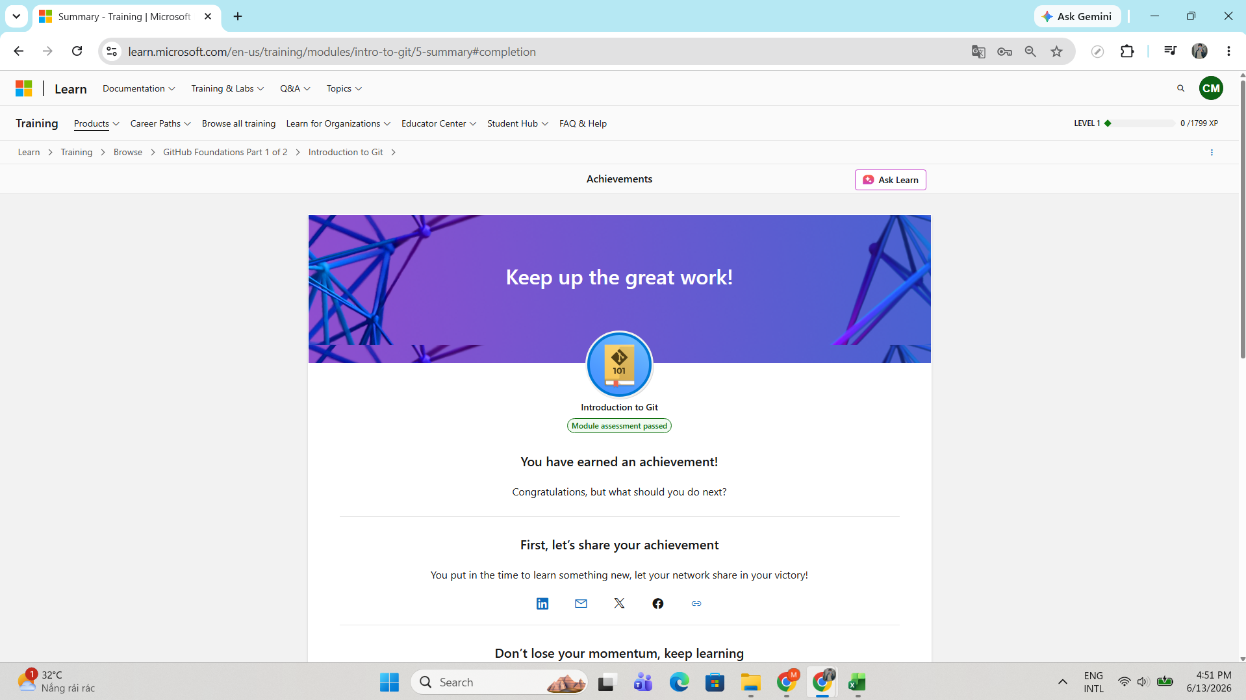The width and height of the screenshot is (1246, 700).
Task: Close the Summary - Training tab
Action: point(208,16)
